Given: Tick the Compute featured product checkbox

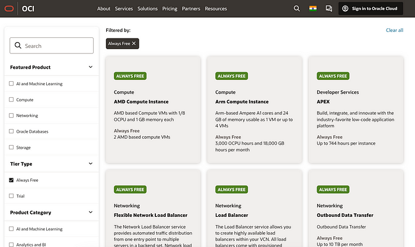Looking at the screenshot, I should [11, 100].
